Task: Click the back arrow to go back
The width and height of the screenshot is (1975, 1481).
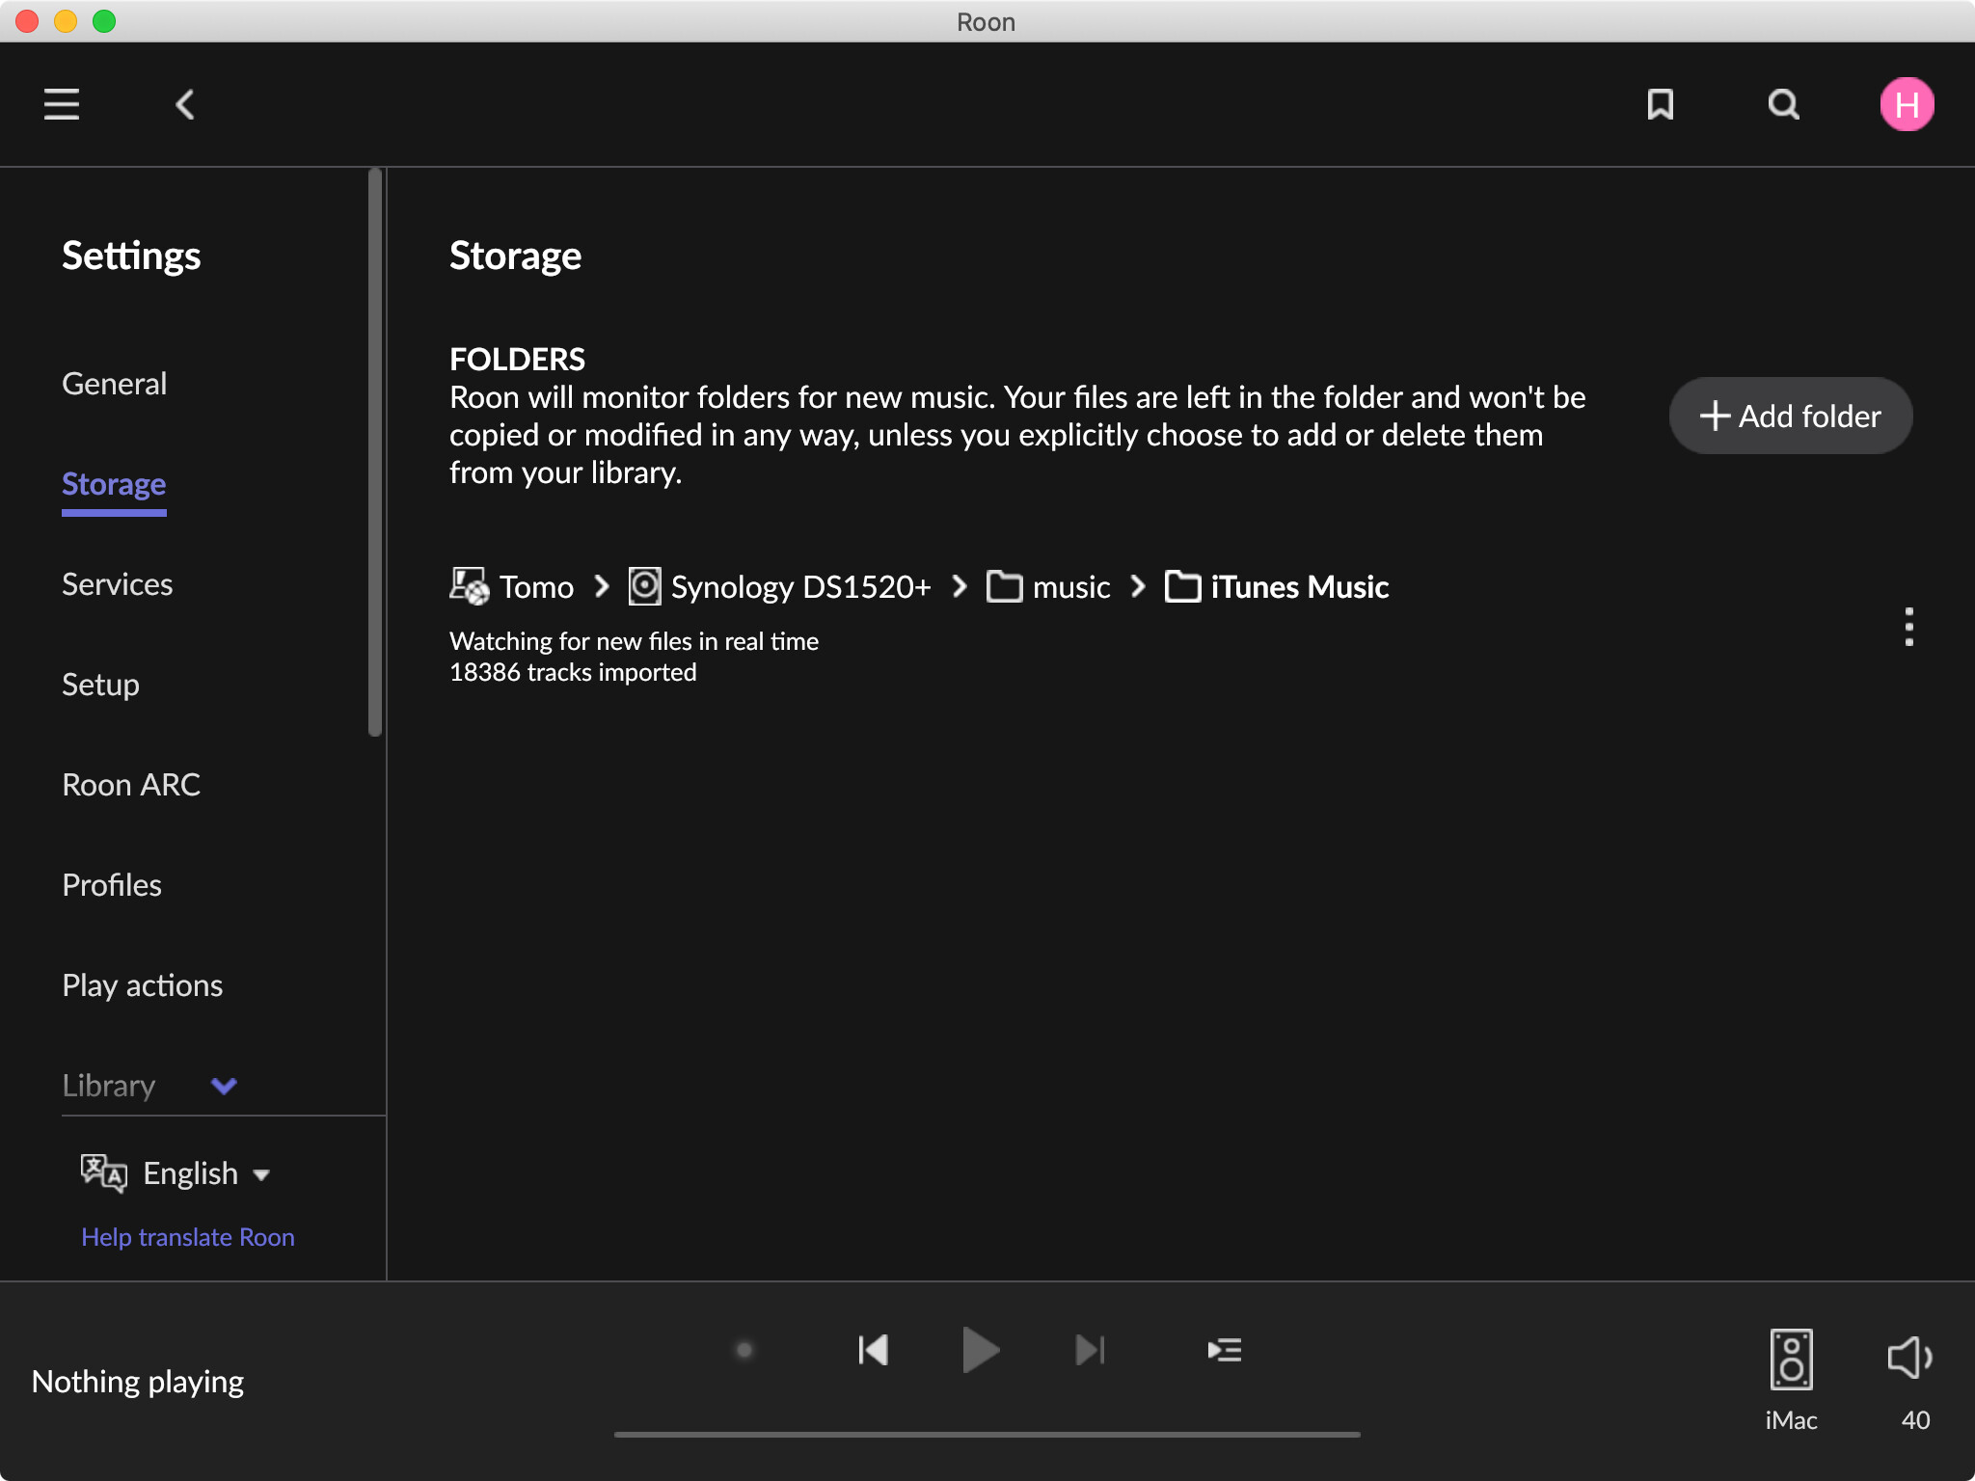Action: [184, 104]
